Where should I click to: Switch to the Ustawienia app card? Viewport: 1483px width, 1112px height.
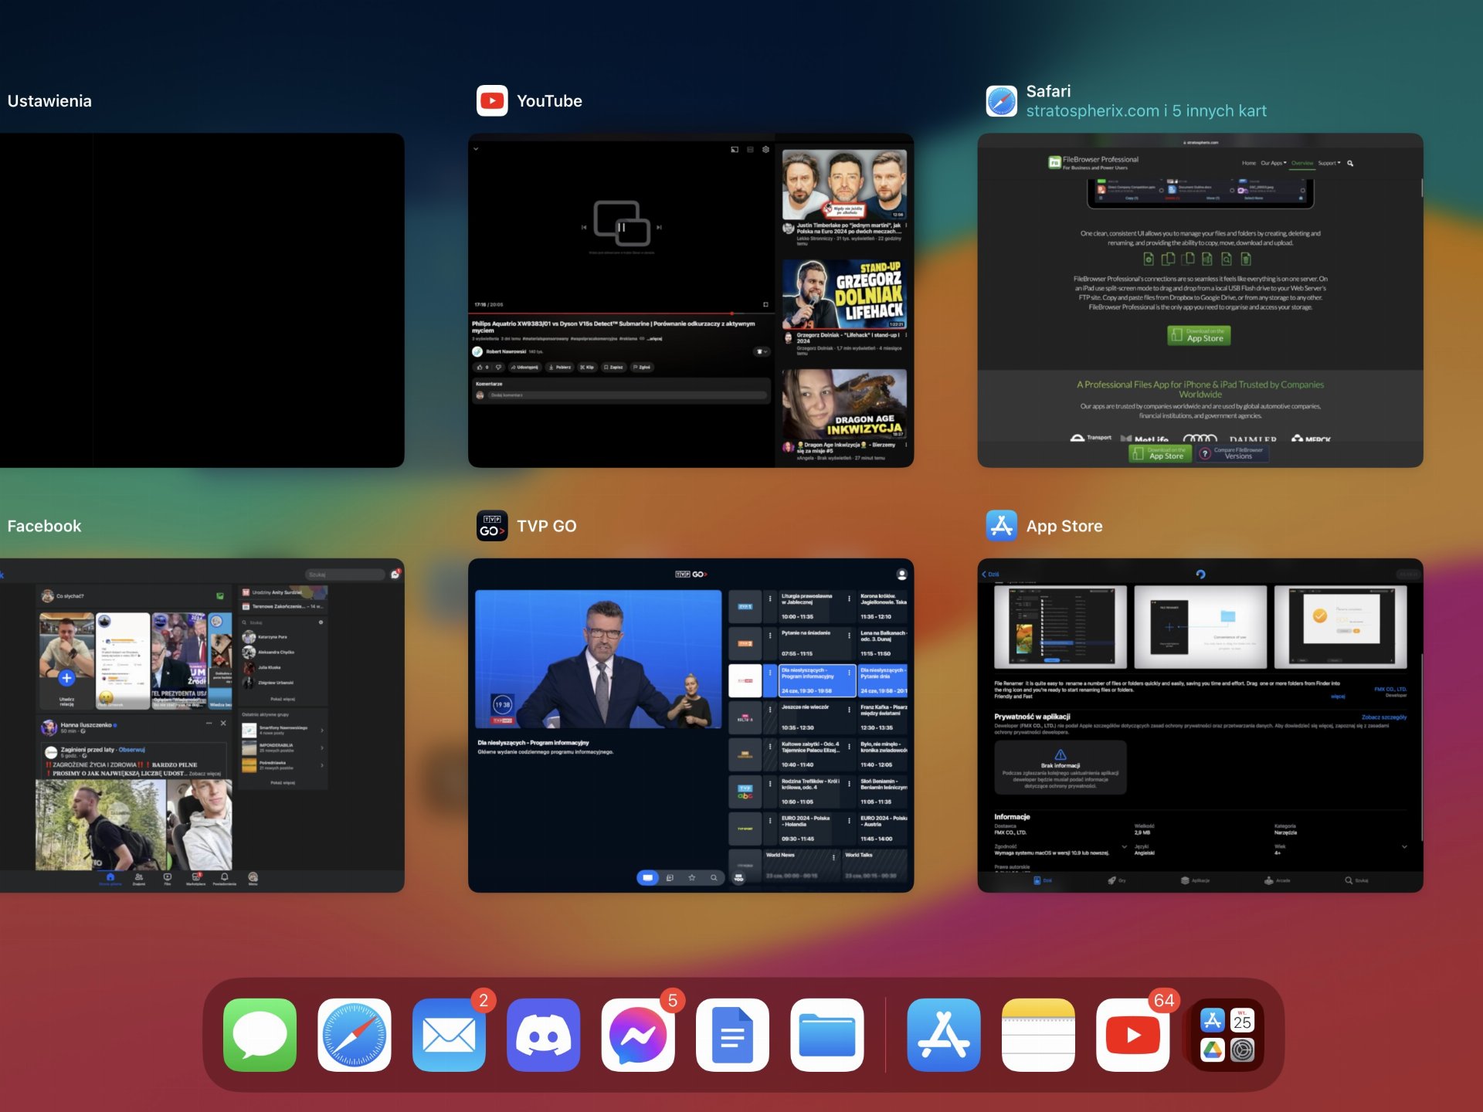point(202,300)
